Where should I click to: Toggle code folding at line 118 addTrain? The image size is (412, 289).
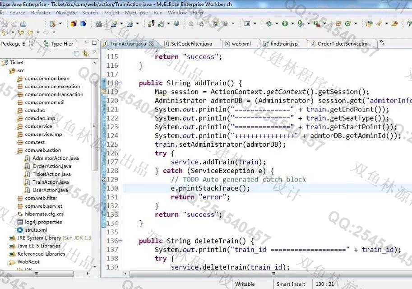click(x=120, y=83)
